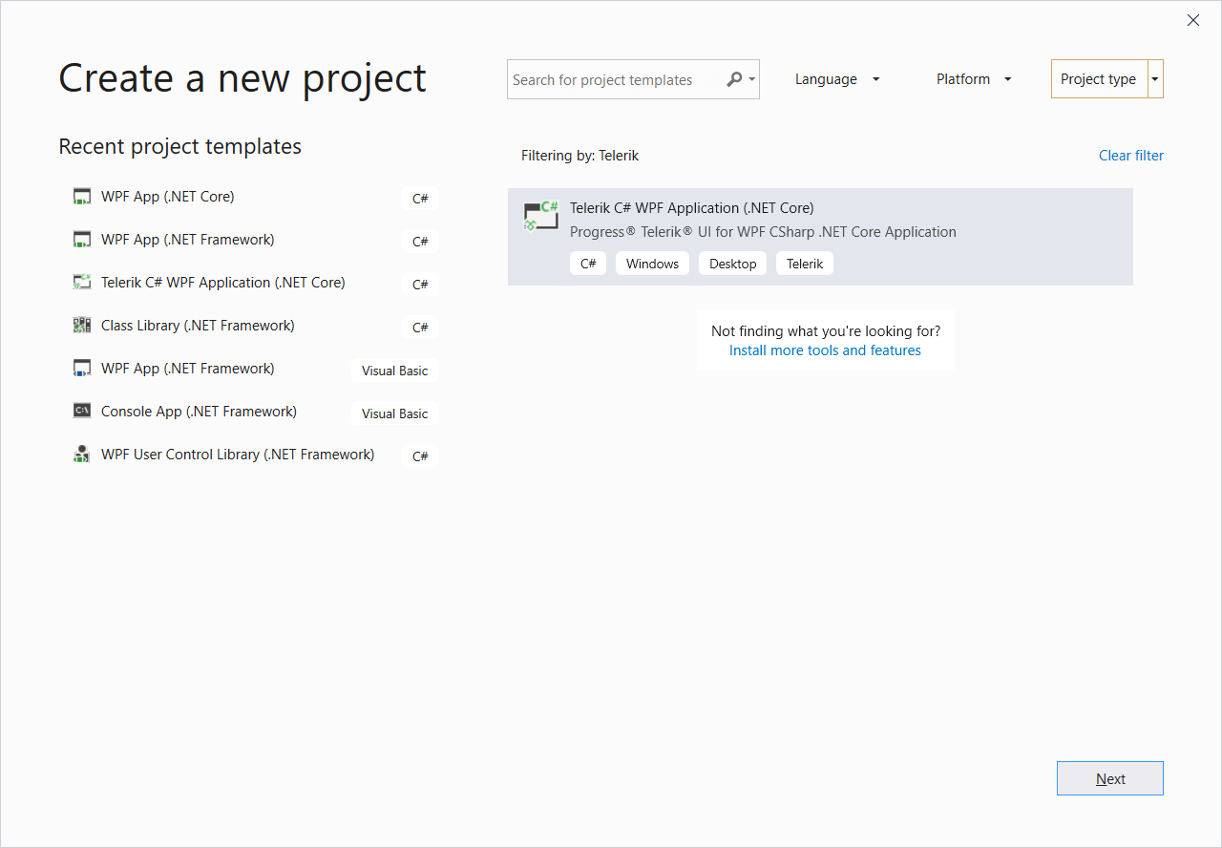Click the Console App (.NET Framework) icon

click(x=81, y=411)
